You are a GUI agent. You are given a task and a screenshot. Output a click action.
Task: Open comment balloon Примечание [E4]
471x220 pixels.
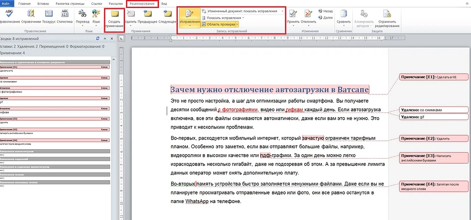pyautogui.click(x=433, y=186)
